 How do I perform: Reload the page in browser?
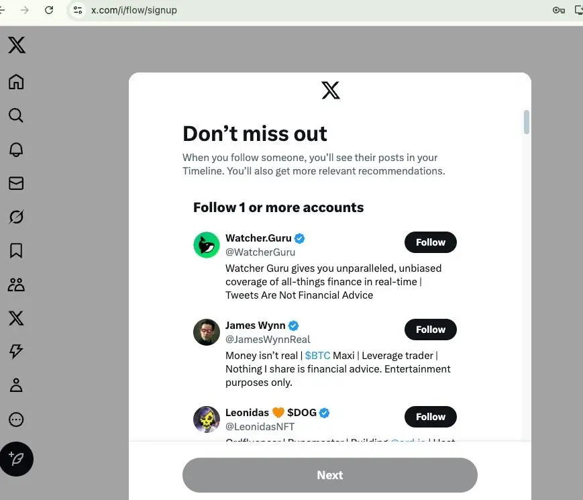48,10
